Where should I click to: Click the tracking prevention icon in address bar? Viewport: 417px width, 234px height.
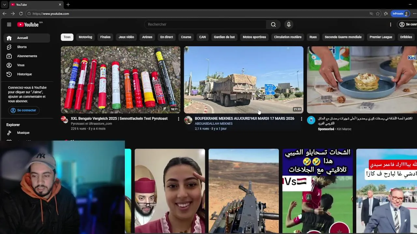[x=371, y=14]
